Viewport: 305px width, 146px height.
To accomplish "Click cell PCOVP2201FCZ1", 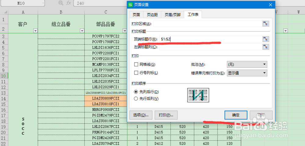I will (x=106, y=59).
